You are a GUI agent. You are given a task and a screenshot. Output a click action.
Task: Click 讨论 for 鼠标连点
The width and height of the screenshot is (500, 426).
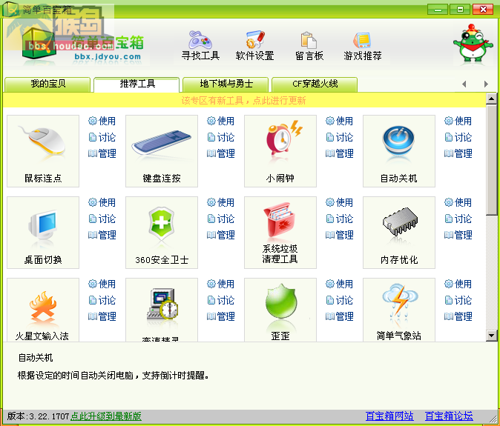[x=102, y=137]
